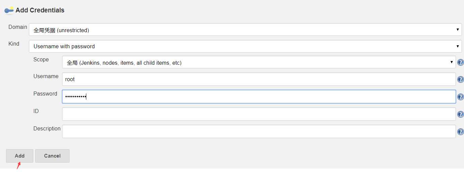
Task: Click the Add Credentials heading text
Action: [40, 10]
